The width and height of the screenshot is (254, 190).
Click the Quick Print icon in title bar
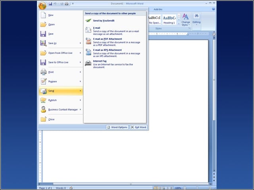(x=67, y=4)
